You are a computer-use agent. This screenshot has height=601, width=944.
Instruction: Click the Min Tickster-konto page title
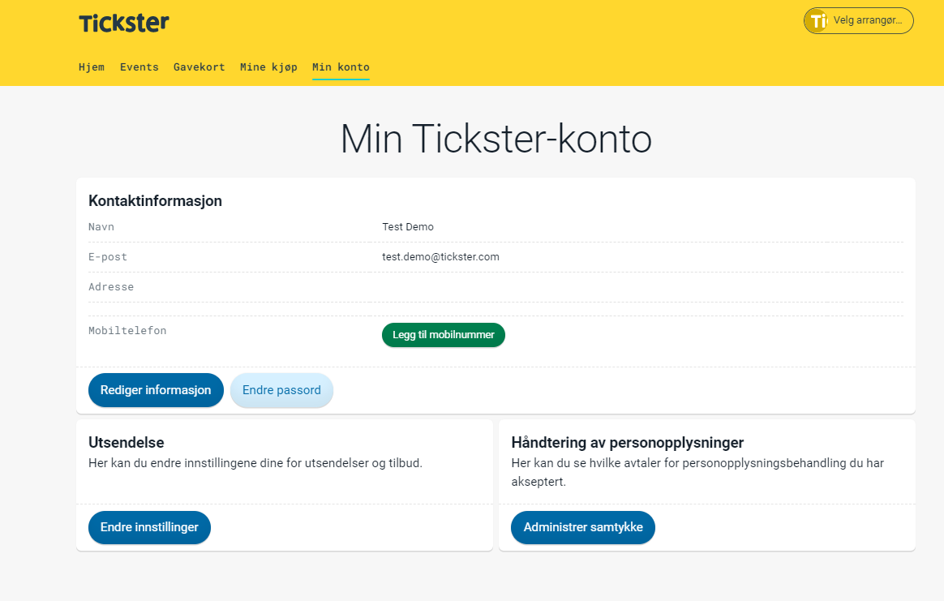496,140
